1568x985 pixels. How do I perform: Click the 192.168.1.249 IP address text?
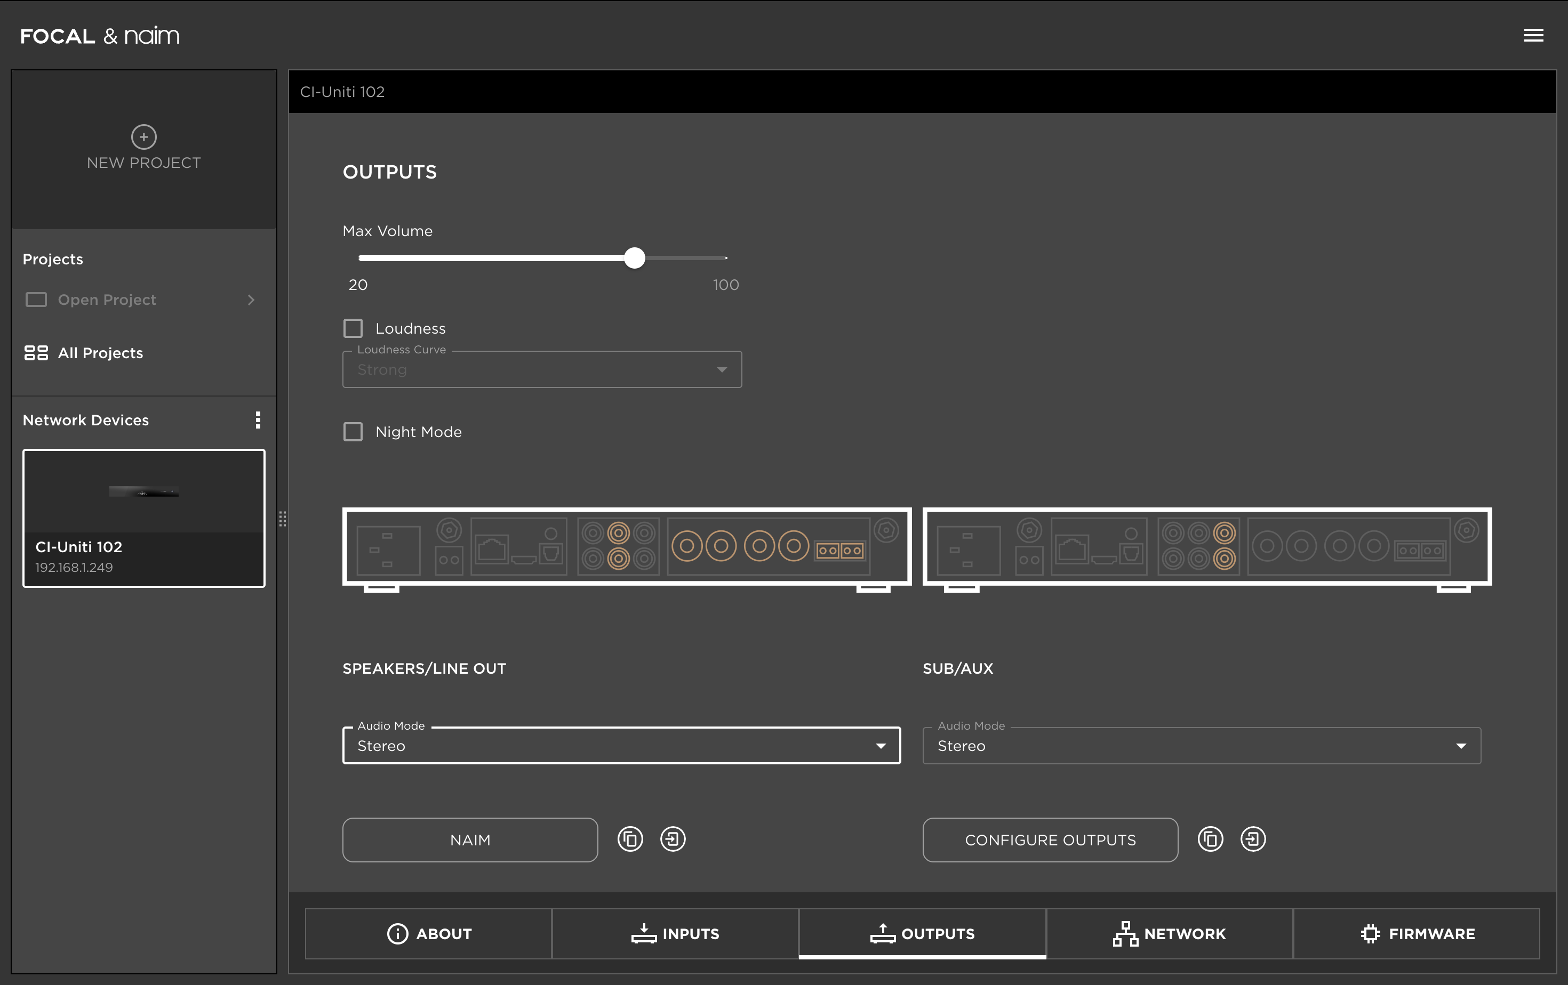[x=74, y=567]
